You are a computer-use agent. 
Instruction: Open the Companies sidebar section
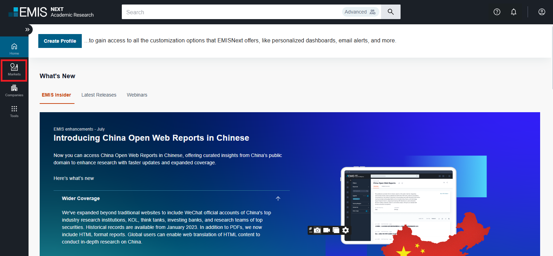14,91
